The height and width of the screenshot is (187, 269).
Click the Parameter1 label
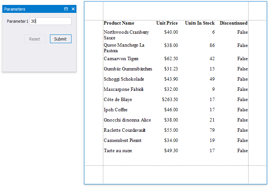pyautogui.click(x=17, y=21)
